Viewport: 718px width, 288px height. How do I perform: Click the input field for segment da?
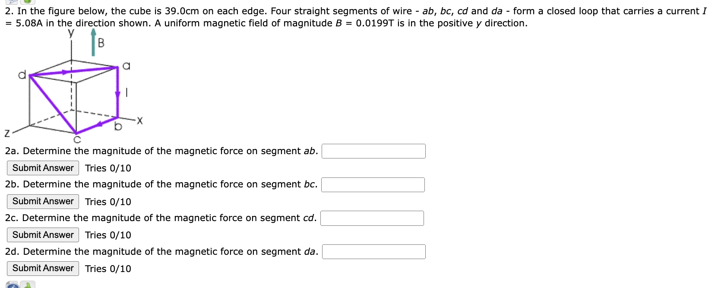pos(374,252)
